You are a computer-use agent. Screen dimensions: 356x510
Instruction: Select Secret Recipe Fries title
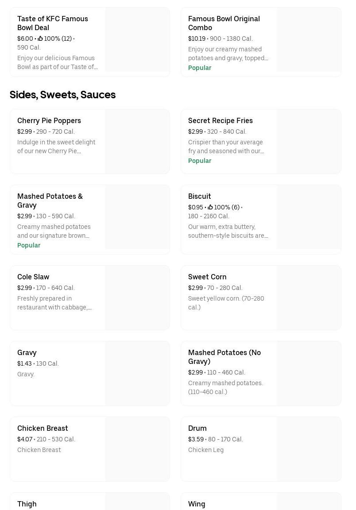coord(220,120)
